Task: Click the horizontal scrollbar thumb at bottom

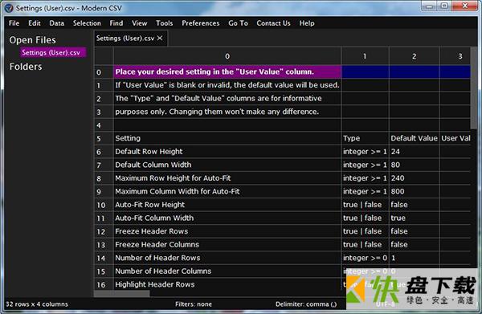Action: (x=122, y=294)
